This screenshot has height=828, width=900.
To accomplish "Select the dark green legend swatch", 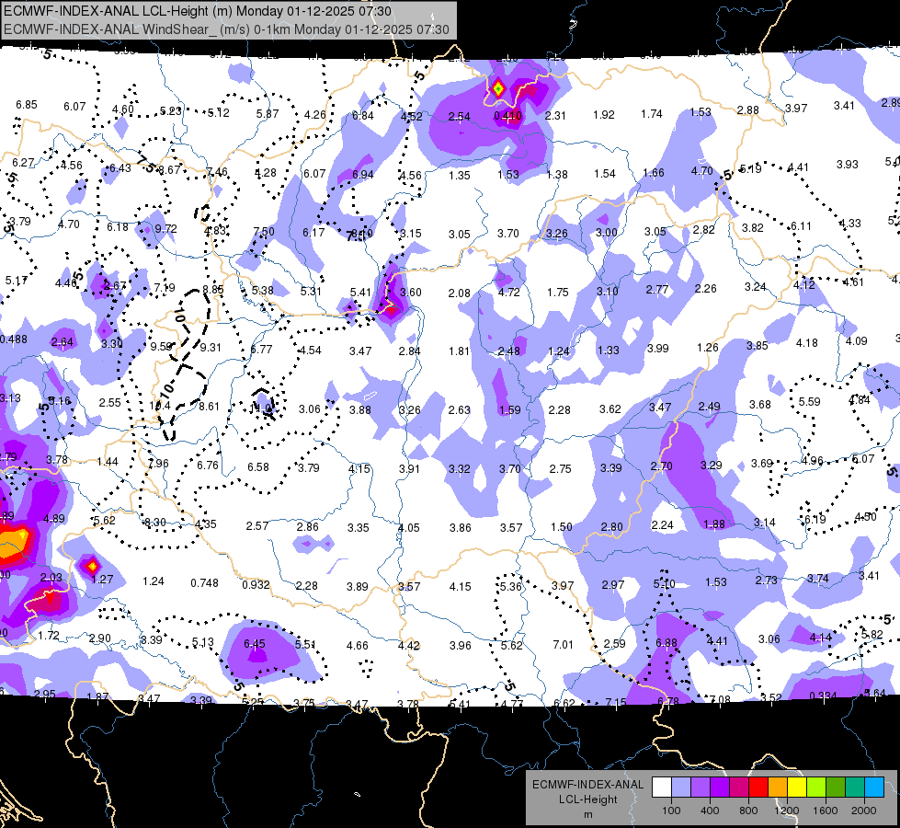I will point(836,788).
